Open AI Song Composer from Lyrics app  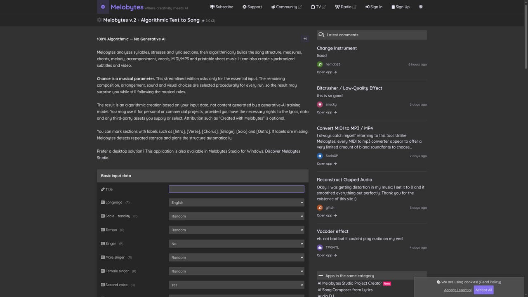click(345, 290)
